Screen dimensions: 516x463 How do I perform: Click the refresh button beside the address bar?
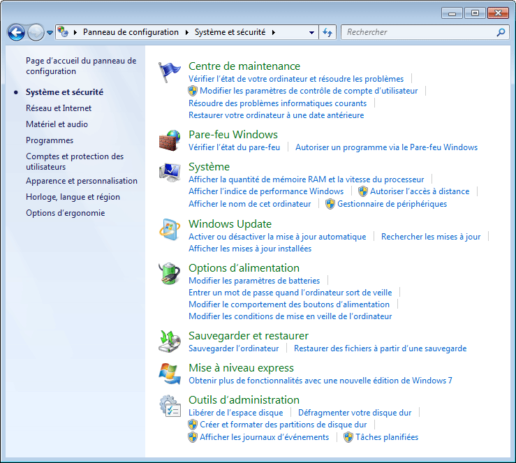pyautogui.click(x=328, y=32)
